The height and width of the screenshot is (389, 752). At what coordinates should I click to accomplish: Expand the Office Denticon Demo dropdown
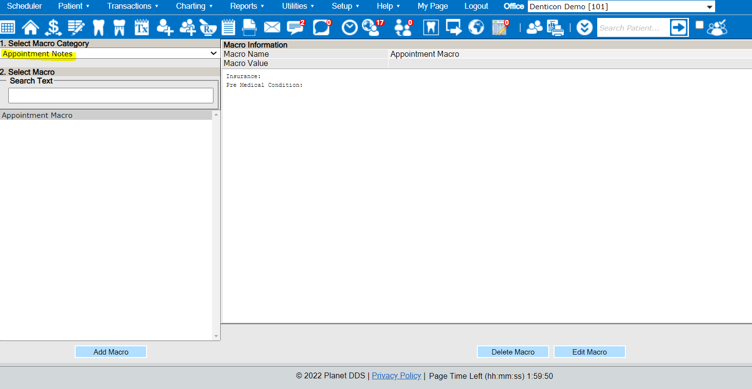(621, 7)
